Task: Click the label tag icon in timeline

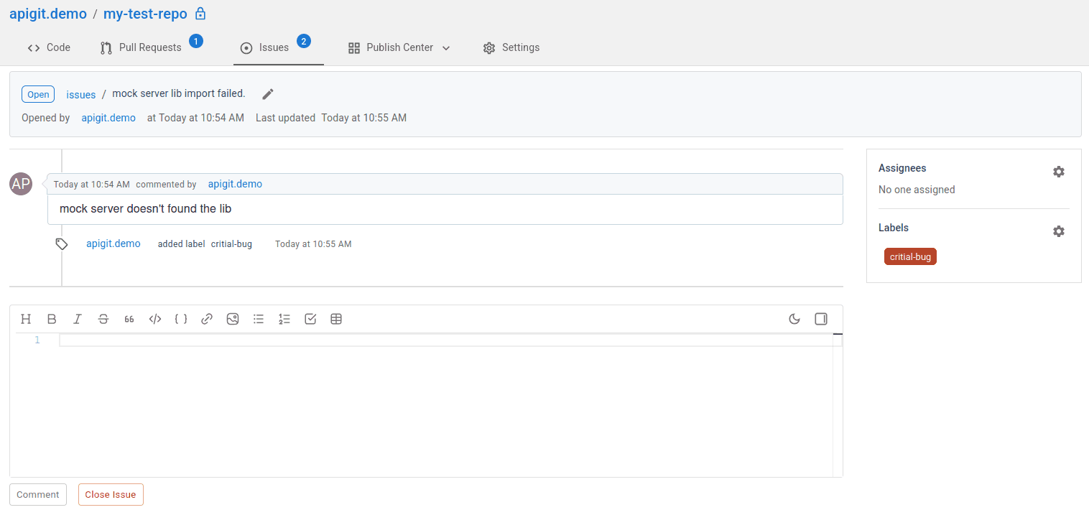Action: pyautogui.click(x=62, y=244)
